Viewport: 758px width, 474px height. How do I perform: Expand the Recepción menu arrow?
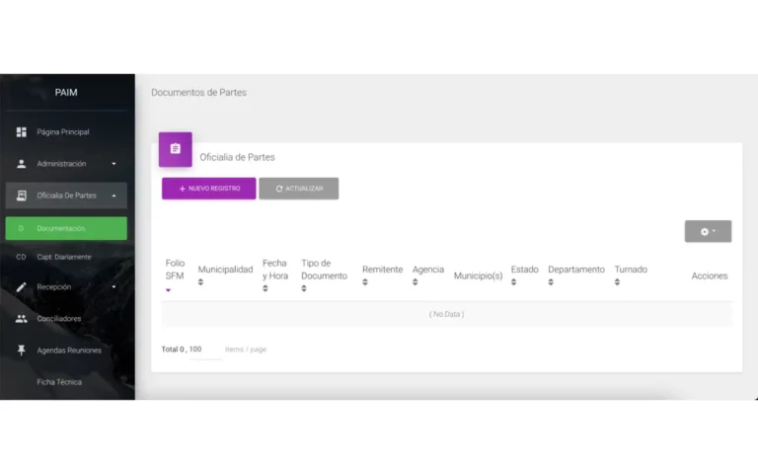pos(114,287)
